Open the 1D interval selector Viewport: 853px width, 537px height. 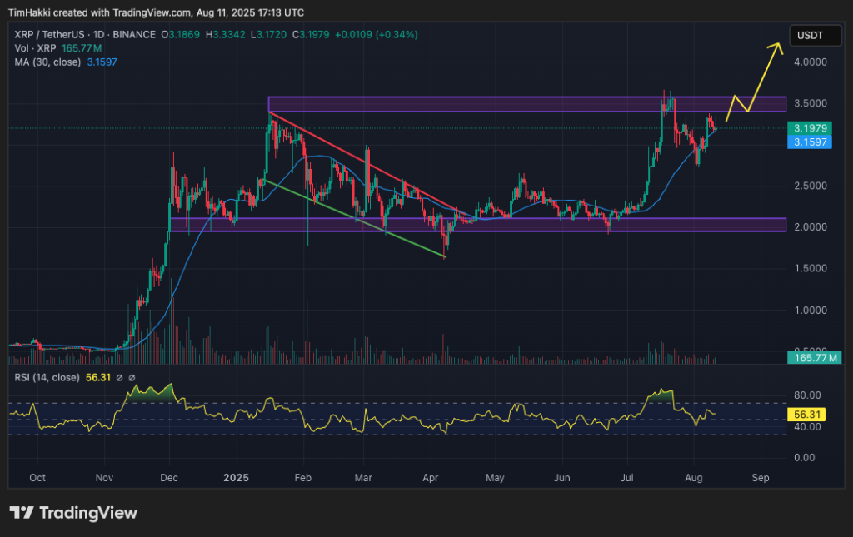(x=97, y=36)
